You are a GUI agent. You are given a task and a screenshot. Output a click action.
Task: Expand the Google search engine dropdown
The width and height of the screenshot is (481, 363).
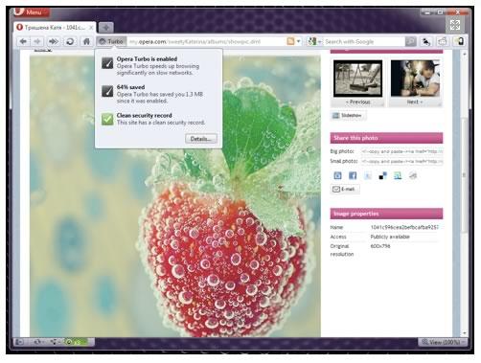coord(314,41)
